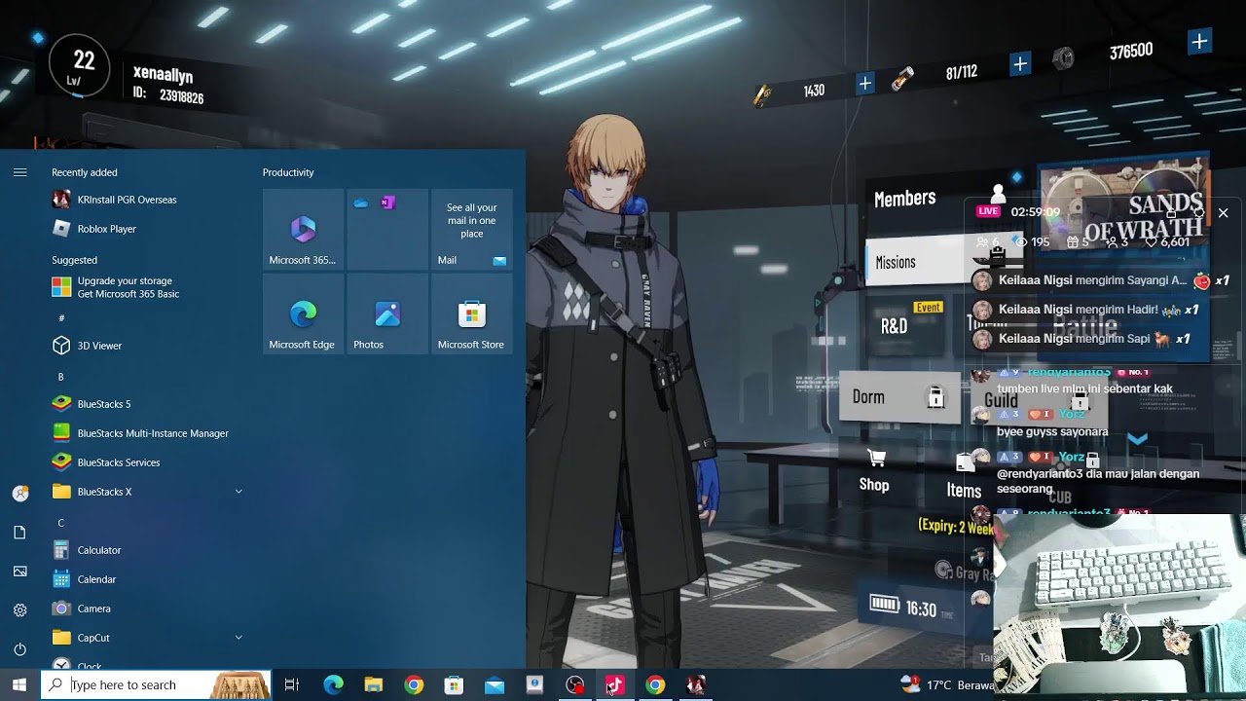Open the user account icon in Start rail
This screenshot has width=1246, height=701.
click(x=19, y=494)
